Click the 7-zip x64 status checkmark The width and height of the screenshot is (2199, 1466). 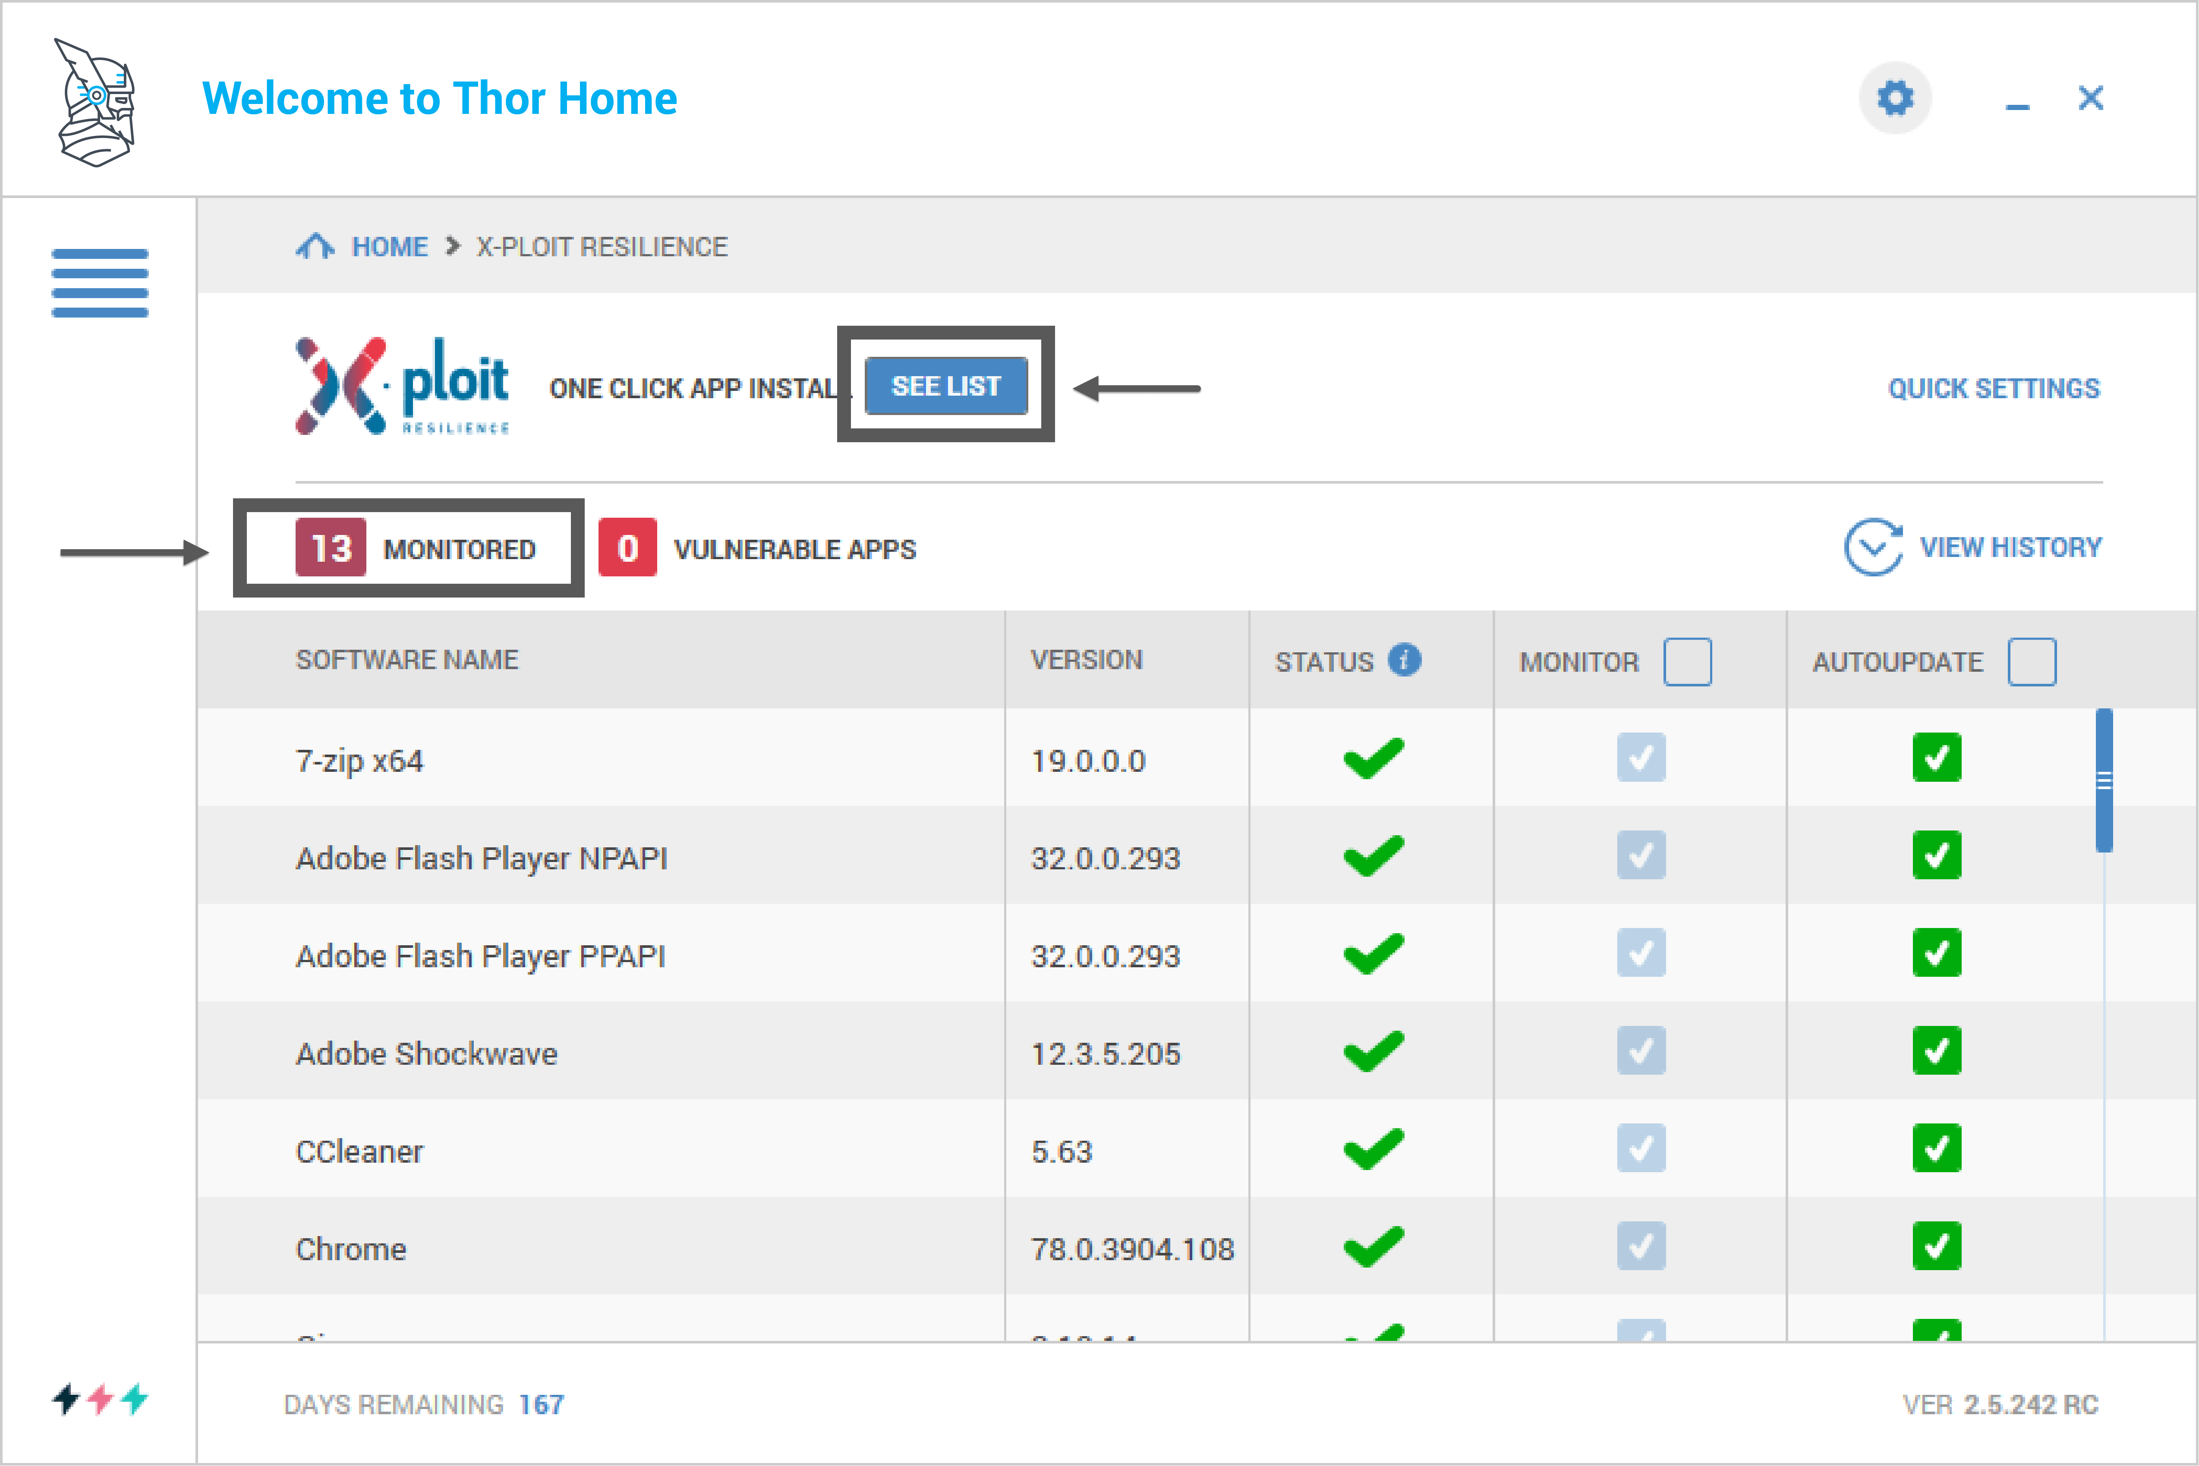pos(1374,758)
